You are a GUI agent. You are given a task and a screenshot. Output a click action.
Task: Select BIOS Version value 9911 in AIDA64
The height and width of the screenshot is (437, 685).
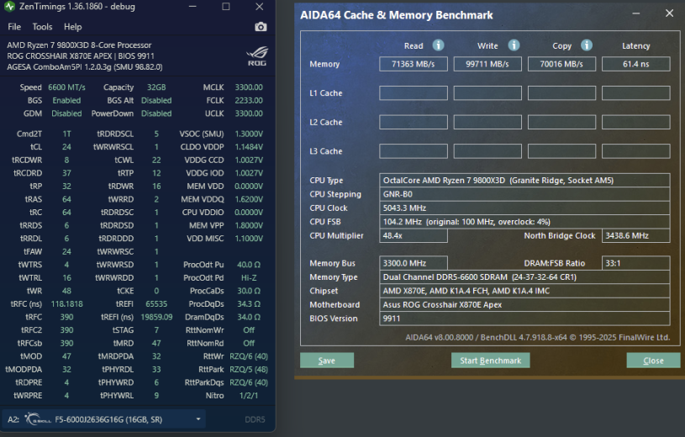[524, 319]
